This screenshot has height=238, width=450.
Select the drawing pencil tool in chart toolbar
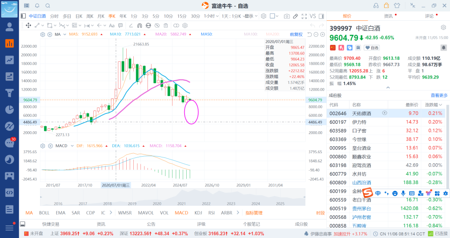click(x=295, y=16)
